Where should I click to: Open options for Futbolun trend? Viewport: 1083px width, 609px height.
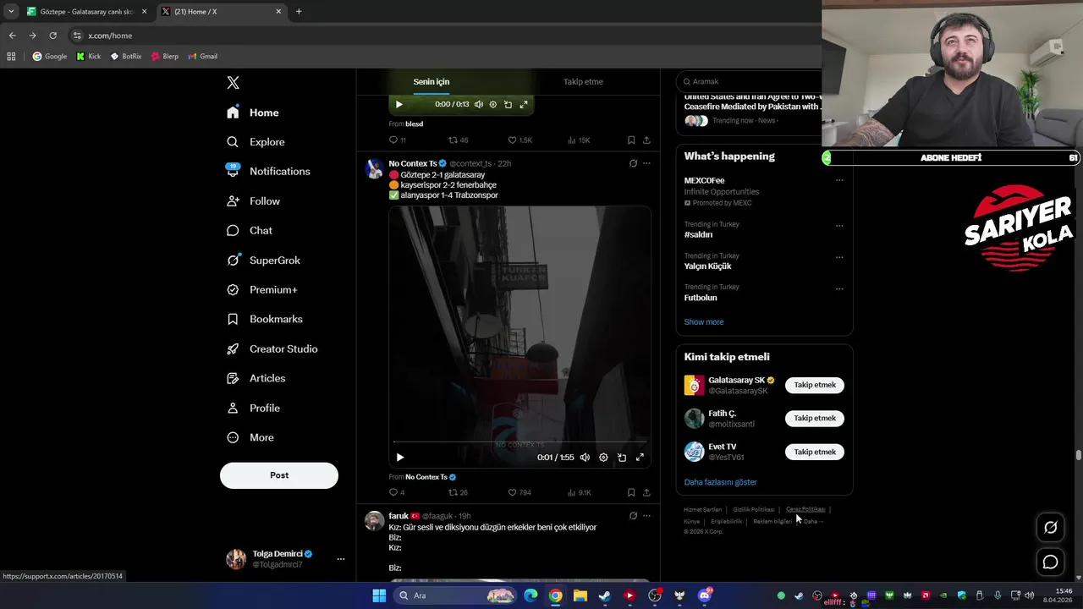coord(839,288)
